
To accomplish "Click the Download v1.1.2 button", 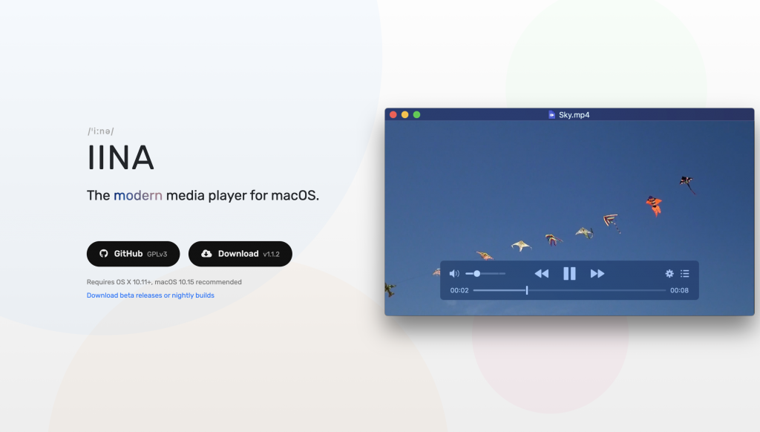I will (x=240, y=254).
